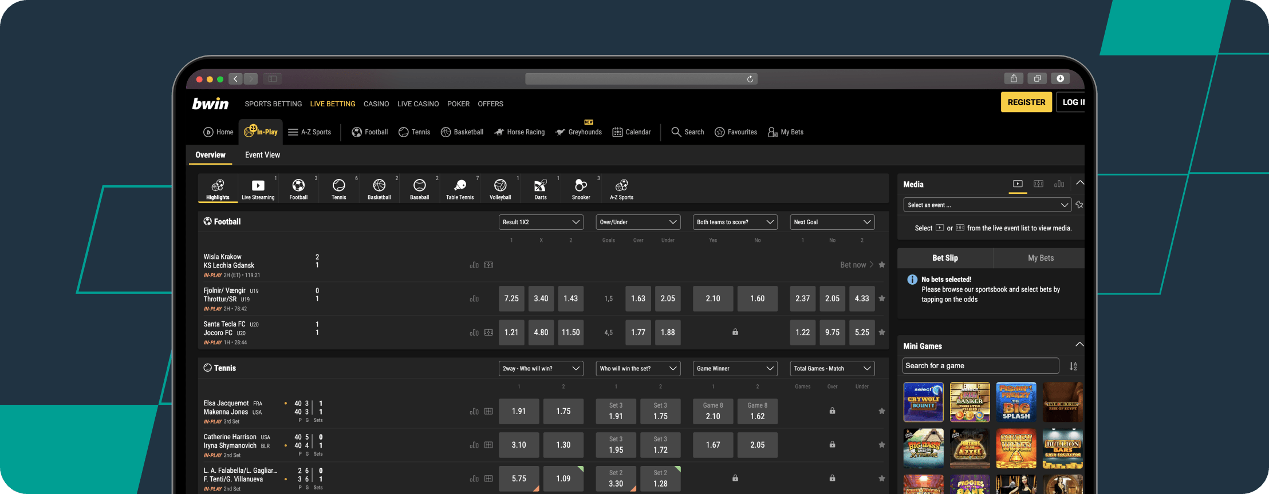The image size is (1269, 494).
Task: Open My Bets in the navigation bar
Action: 786,132
